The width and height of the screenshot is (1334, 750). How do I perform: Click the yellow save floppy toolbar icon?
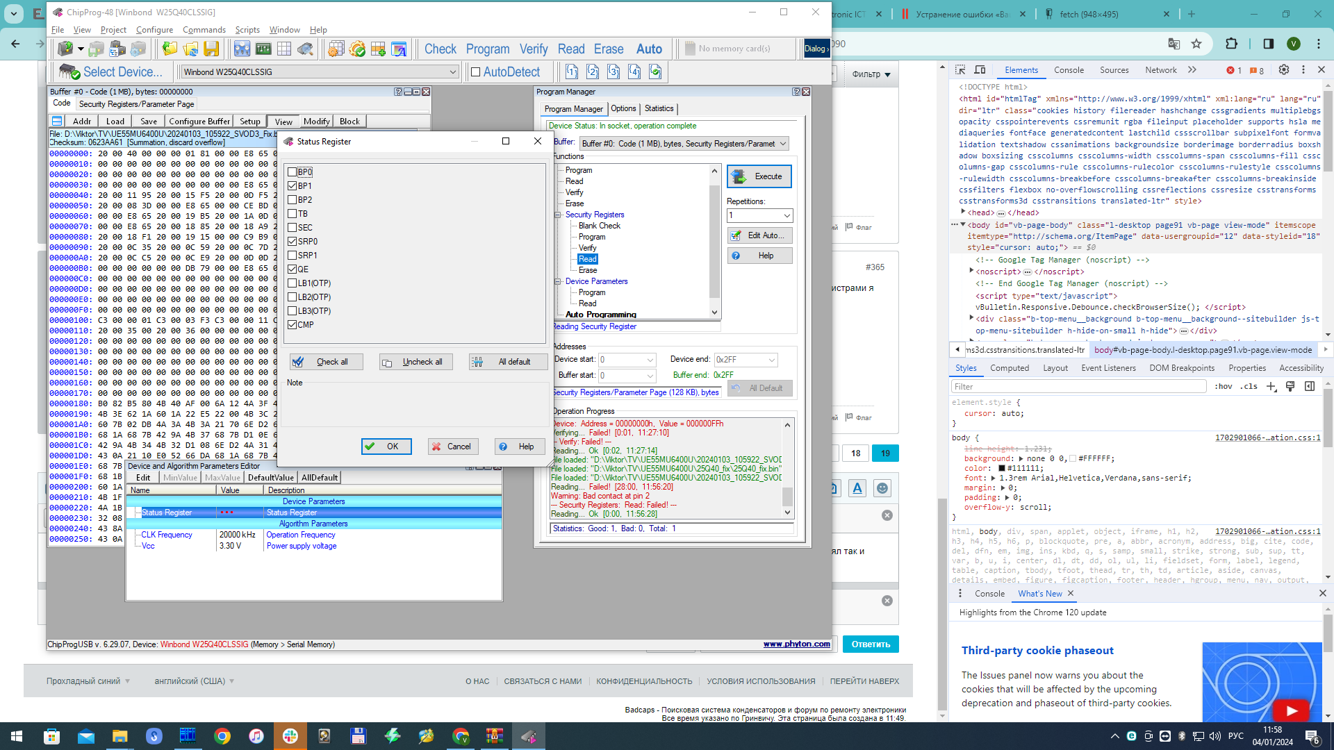coord(212,49)
